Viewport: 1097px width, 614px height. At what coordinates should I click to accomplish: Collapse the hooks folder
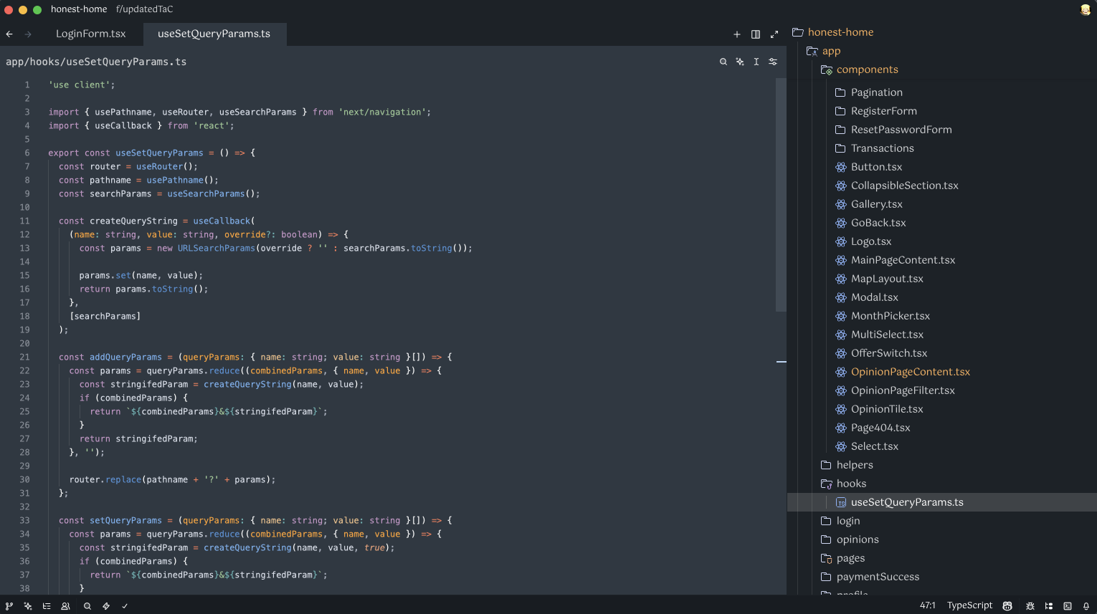pyautogui.click(x=843, y=484)
